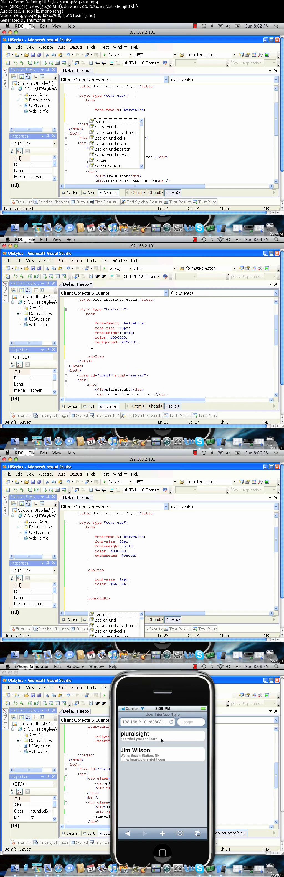Click the Google search field in iPhone Safari
This screenshot has height=877, width=284.
pyautogui.click(x=191, y=722)
